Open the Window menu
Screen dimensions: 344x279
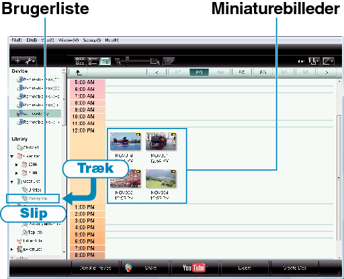click(x=69, y=40)
